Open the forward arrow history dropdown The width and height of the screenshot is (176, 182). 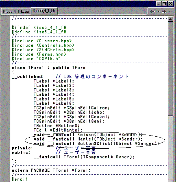click(170, 12)
